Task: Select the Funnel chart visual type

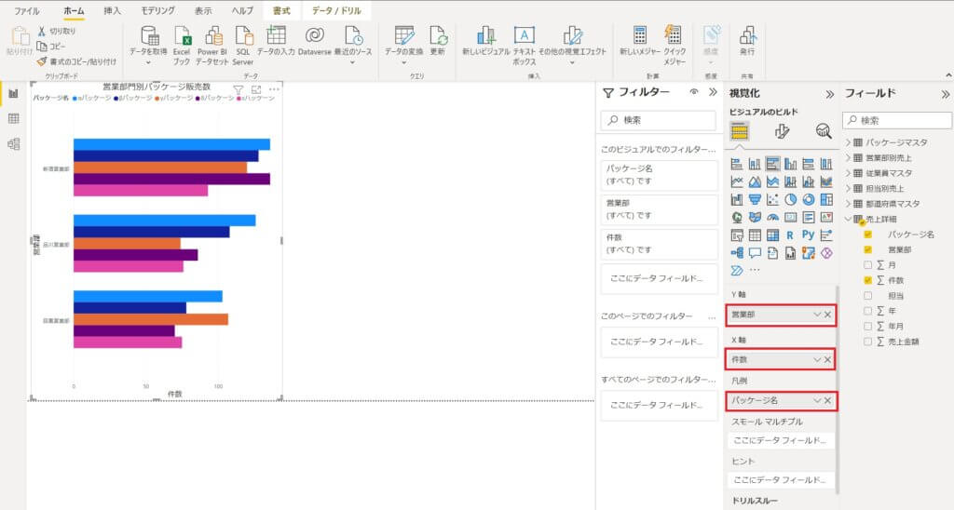Action: [x=755, y=199]
